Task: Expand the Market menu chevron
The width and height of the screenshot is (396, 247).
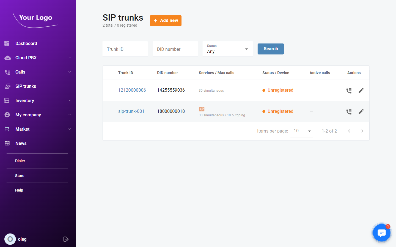Action: (70, 129)
